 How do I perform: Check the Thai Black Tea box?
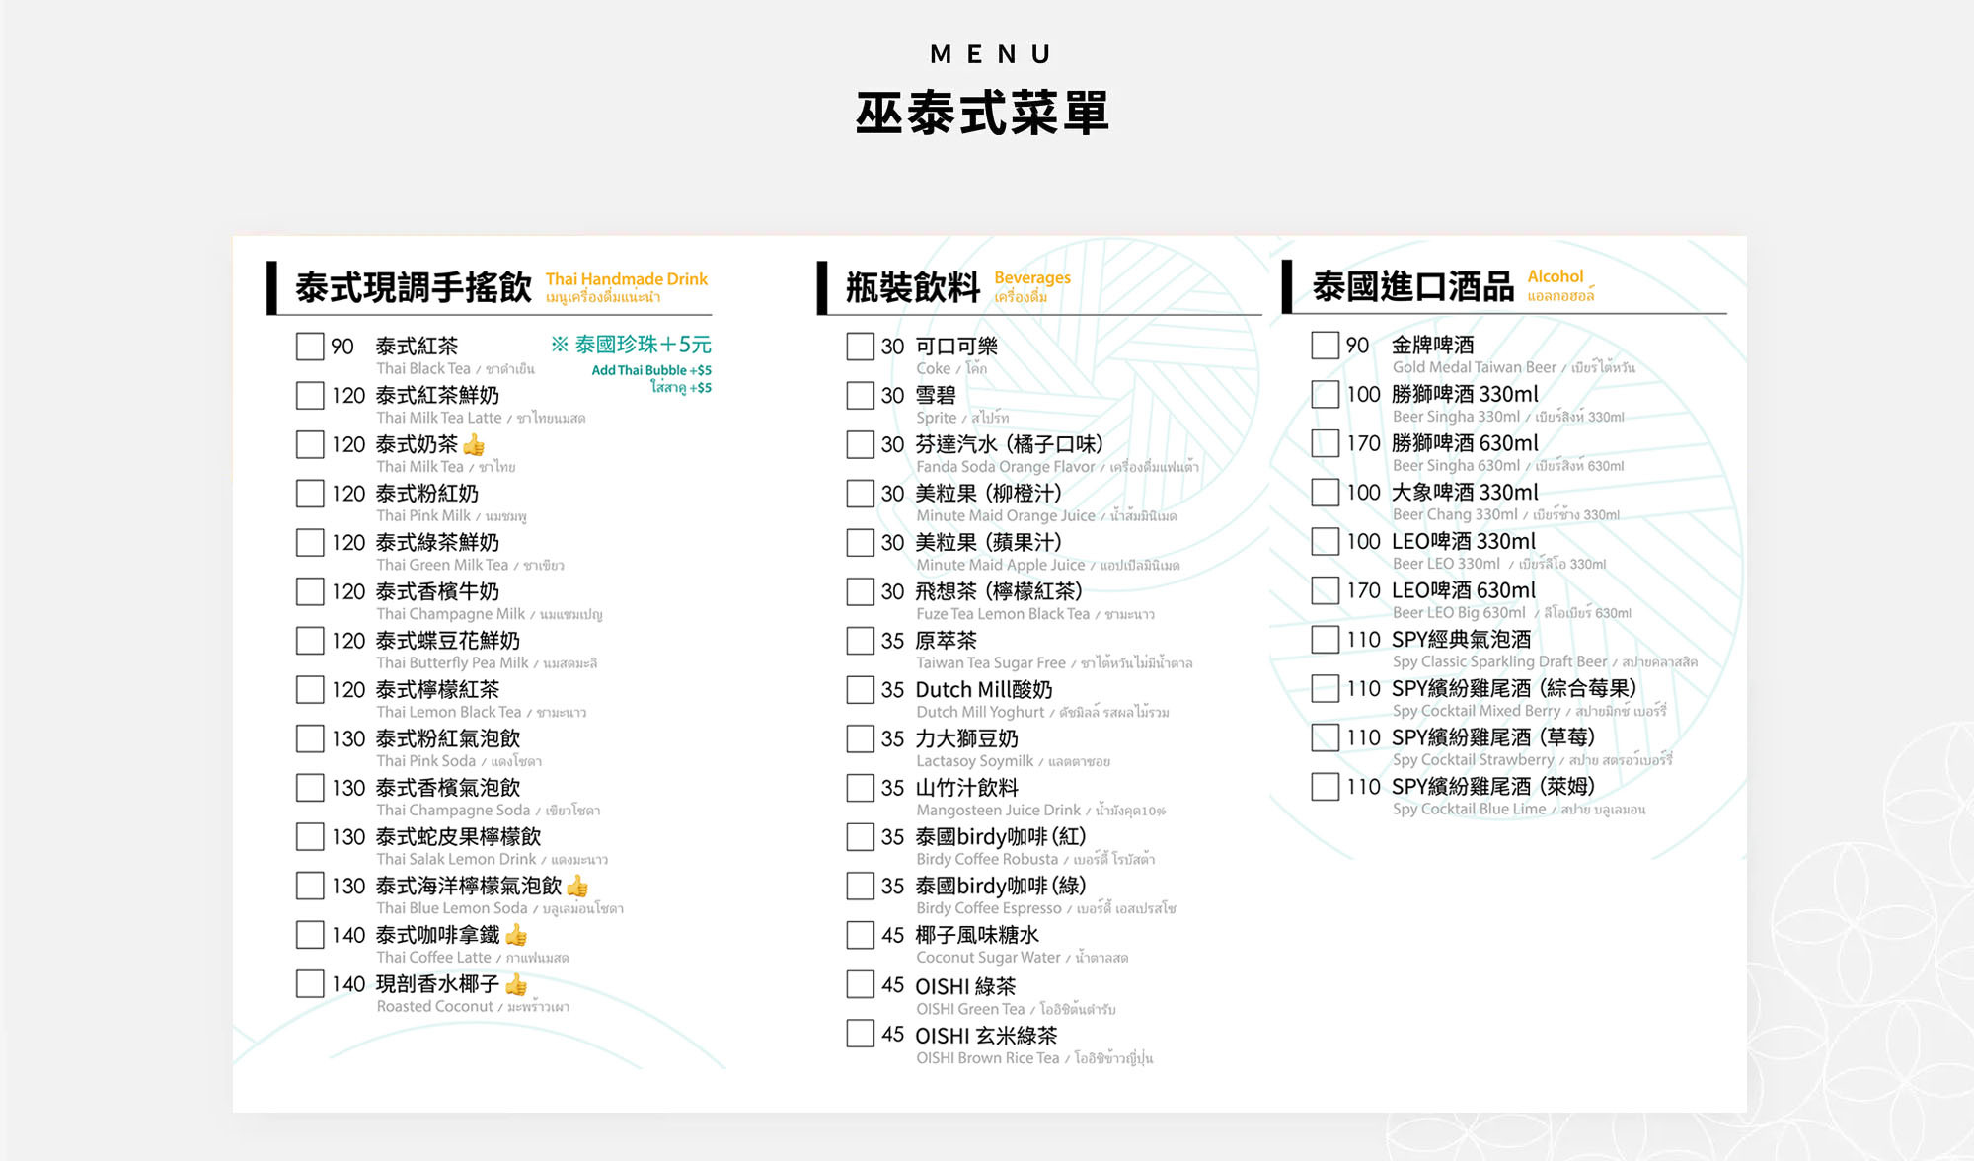(310, 347)
